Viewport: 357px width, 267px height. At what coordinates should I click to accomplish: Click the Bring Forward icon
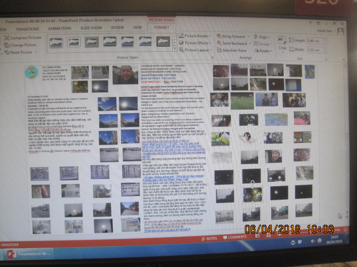(x=219, y=36)
